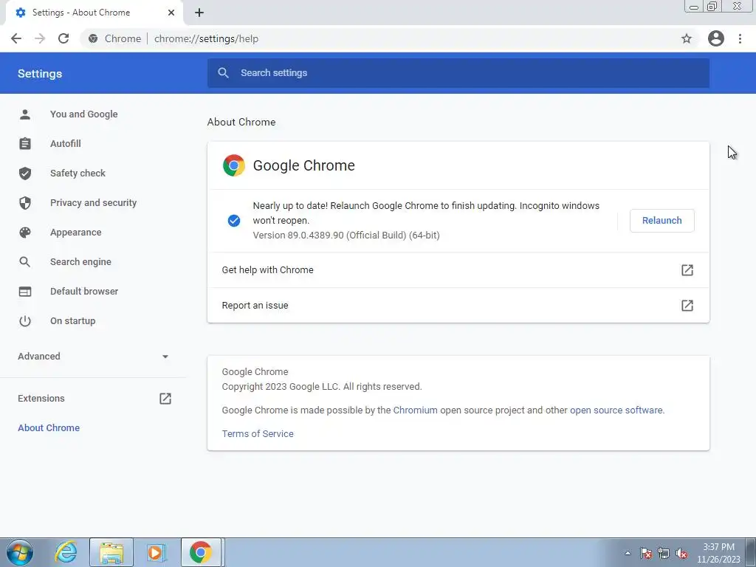Click the magnifier icon in Search settings
This screenshot has height=567, width=756.
point(223,73)
